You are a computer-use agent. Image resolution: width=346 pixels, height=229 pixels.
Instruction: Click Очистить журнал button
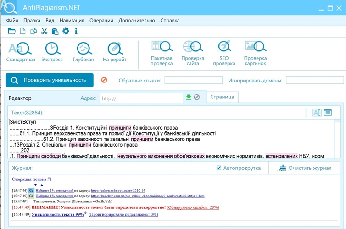point(305,168)
